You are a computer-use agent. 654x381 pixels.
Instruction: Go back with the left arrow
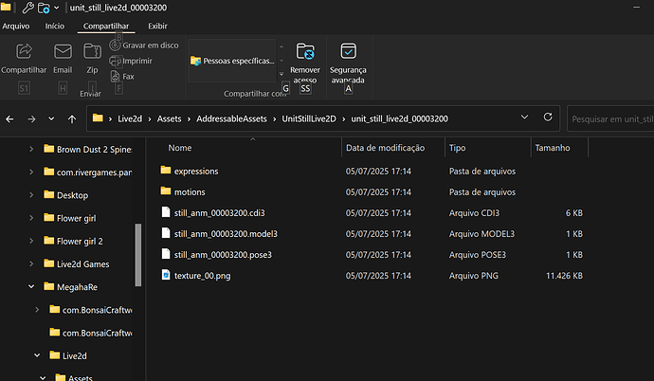click(9, 119)
